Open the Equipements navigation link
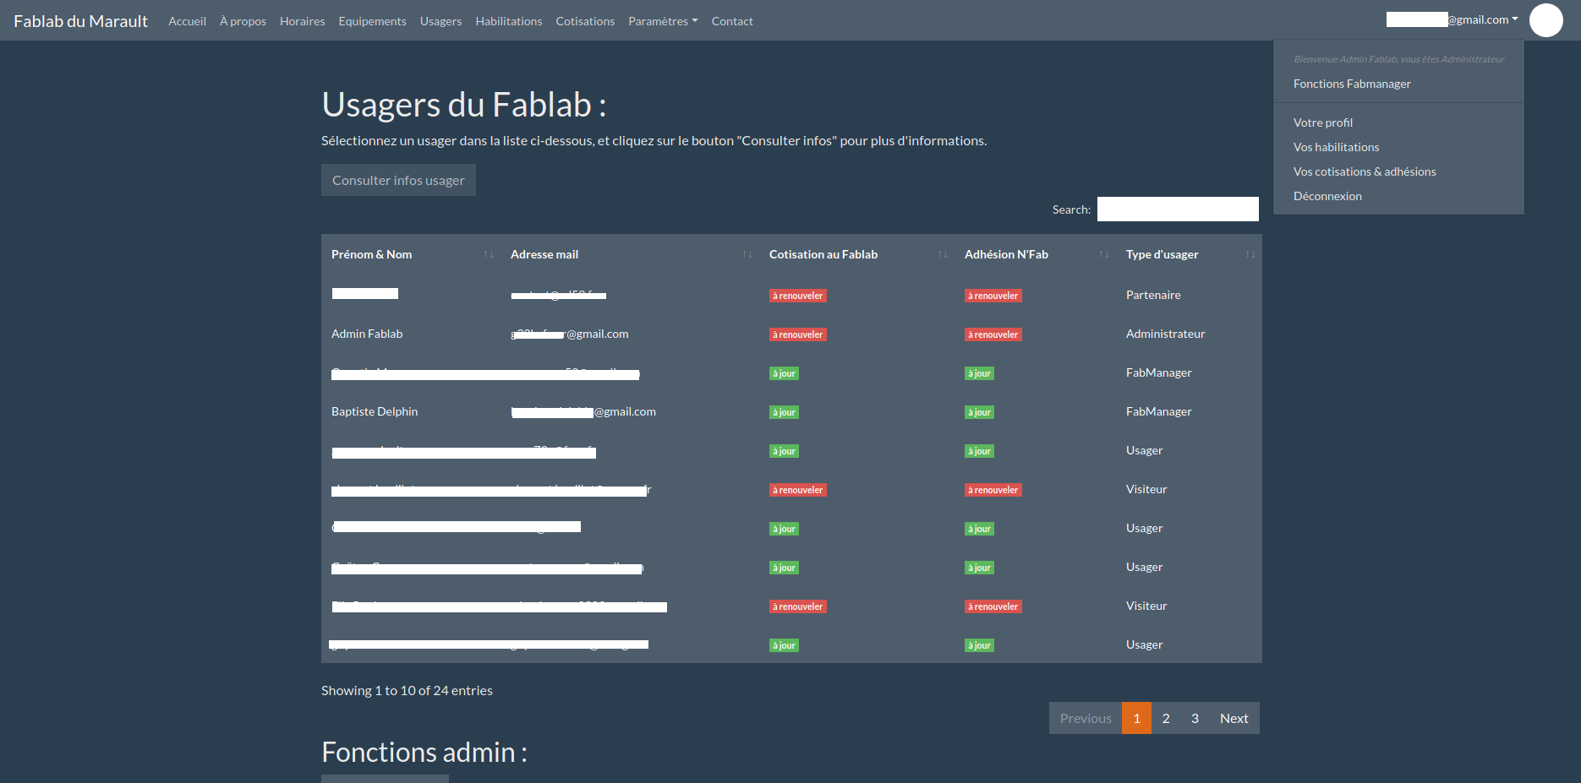This screenshot has width=1581, height=783. tap(372, 21)
